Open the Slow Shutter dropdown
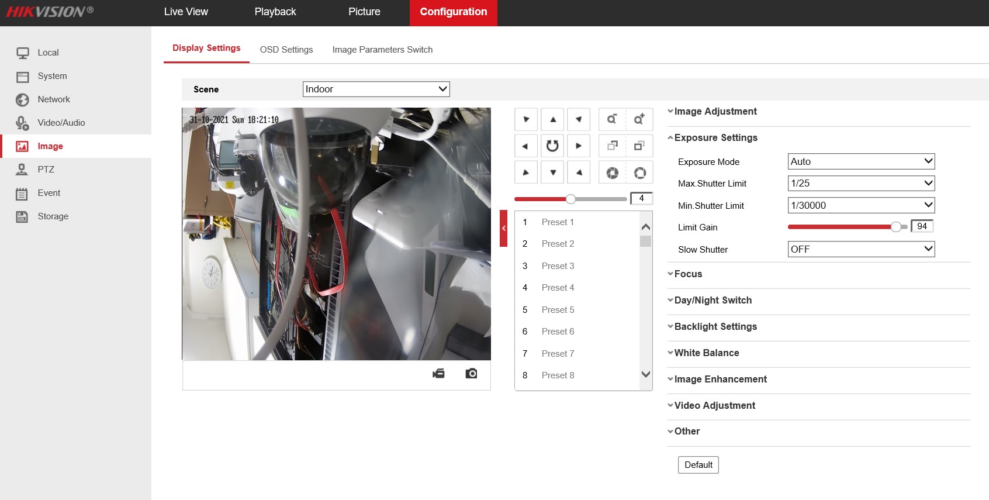The height and width of the screenshot is (500, 989). pyautogui.click(x=861, y=249)
